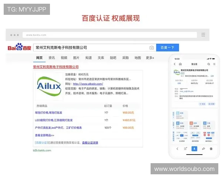Tap the 爱企查 title in the phone header
The image size is (222, 178).
coord(194,64)
